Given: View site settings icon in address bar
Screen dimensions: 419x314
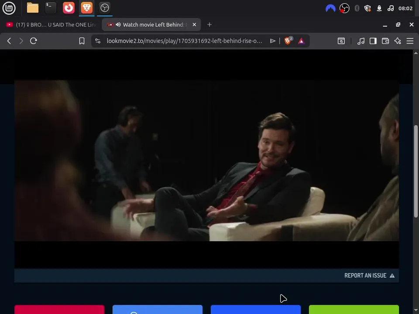Looking at the screenshot, I should point(98,41).
